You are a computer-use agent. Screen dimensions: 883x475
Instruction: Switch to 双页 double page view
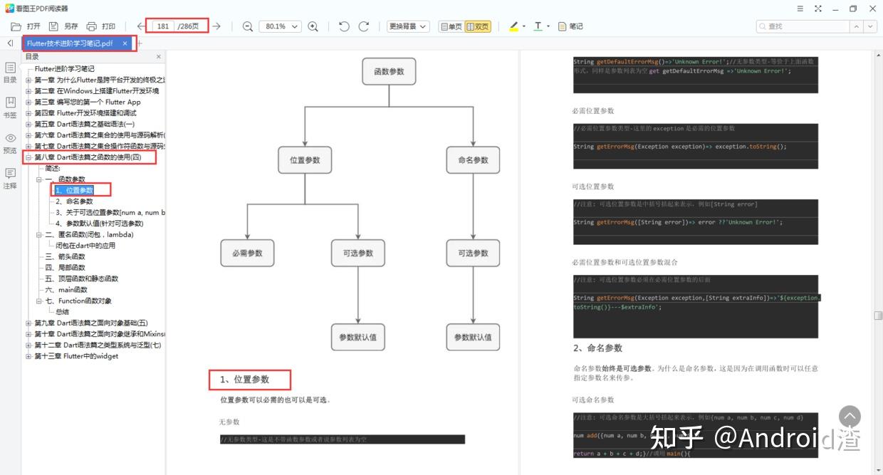point(478,26)
